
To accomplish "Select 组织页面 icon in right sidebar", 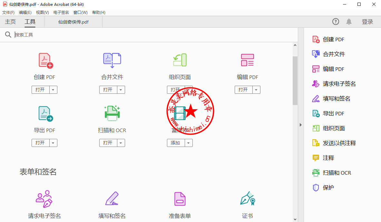I will tap(316, 128).
